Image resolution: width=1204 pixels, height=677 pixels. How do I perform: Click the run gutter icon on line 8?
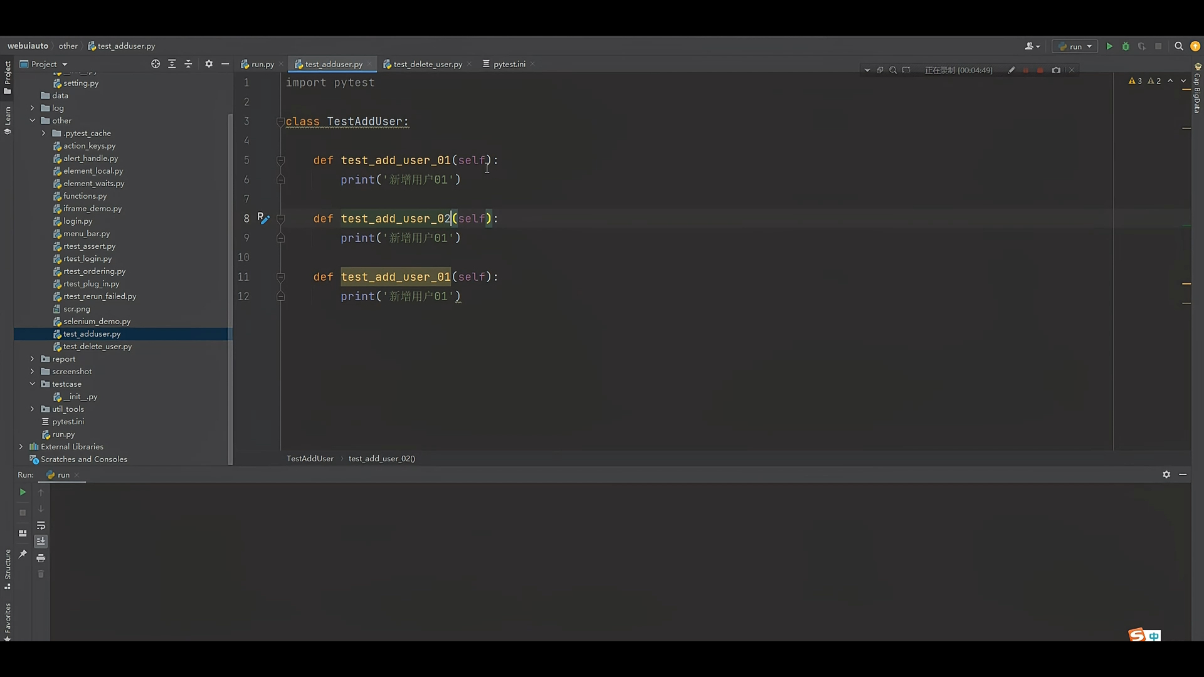[263, 218]
